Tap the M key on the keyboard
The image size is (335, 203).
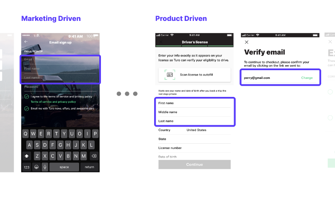(x=83, y=156)
